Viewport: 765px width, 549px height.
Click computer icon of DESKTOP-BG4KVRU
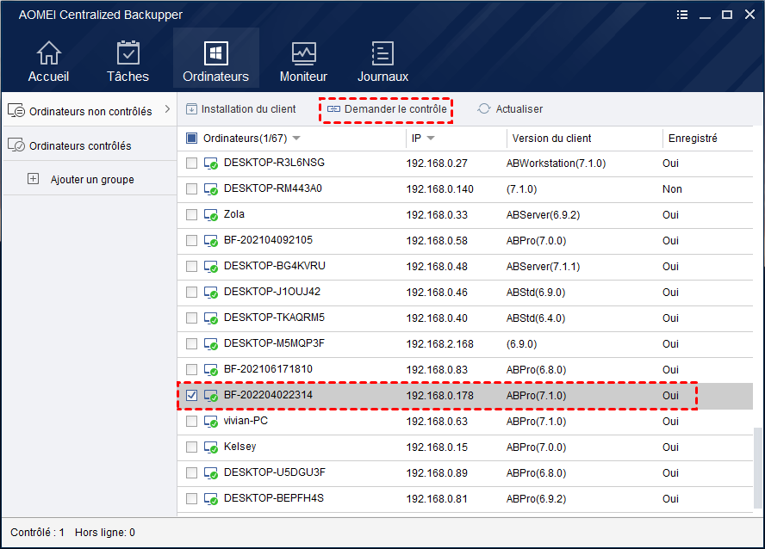(x=211, y=267)
